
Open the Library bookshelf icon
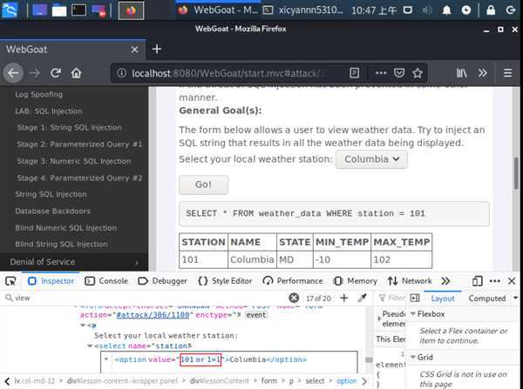click(x=462, y=73)
